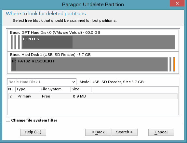Cancel the Undelete Partition wizard
The width and height of the screenshot is (187, 143).
(x=161, y=132)
